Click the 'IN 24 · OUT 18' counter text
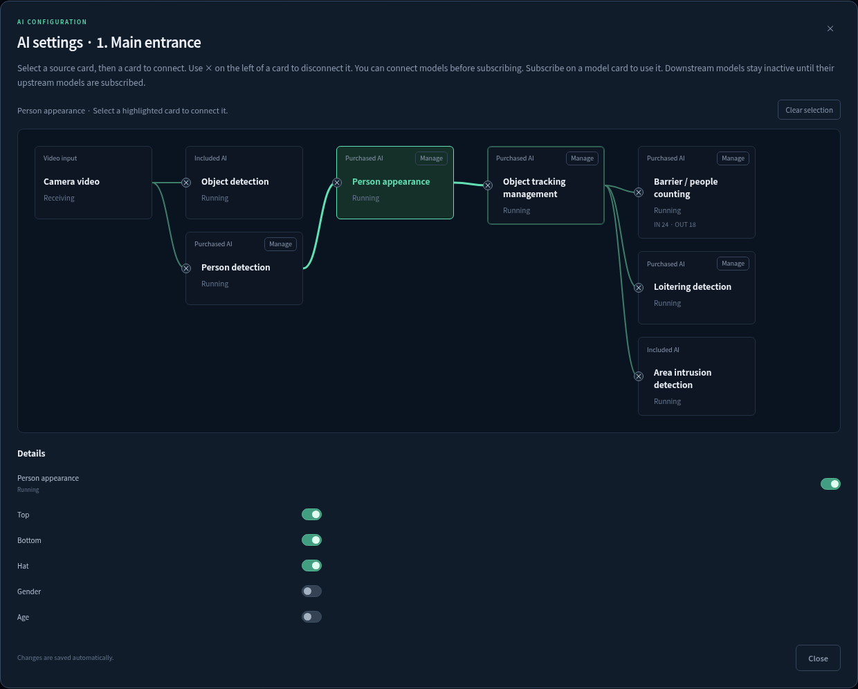 pyautogui.click(x=675, y=225)
